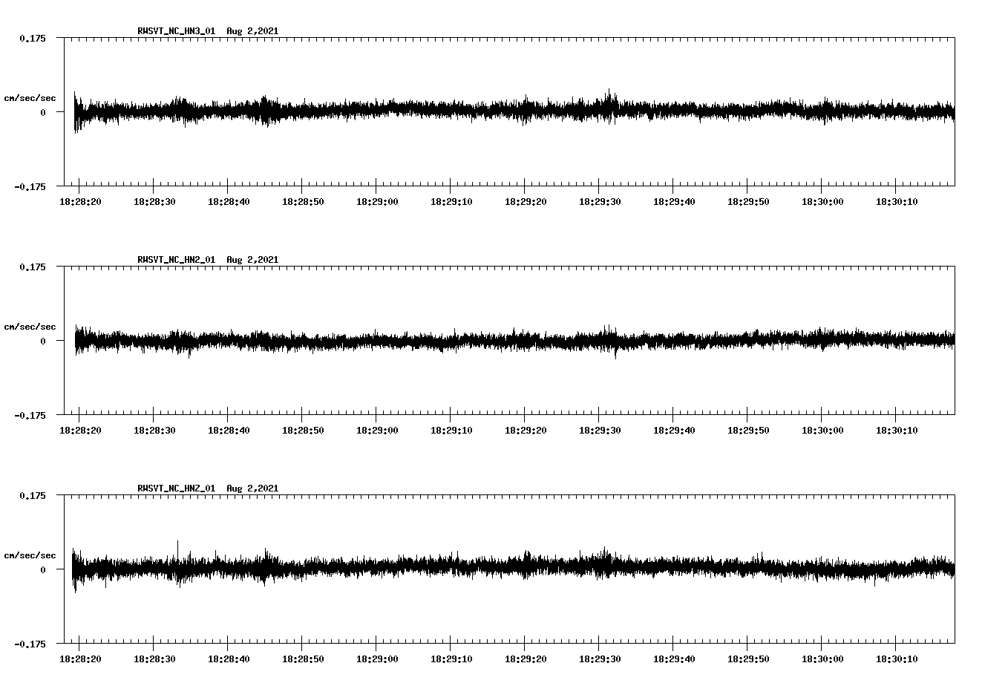Click the 18:29:10 label under the HNZ plot

[451, 659]
